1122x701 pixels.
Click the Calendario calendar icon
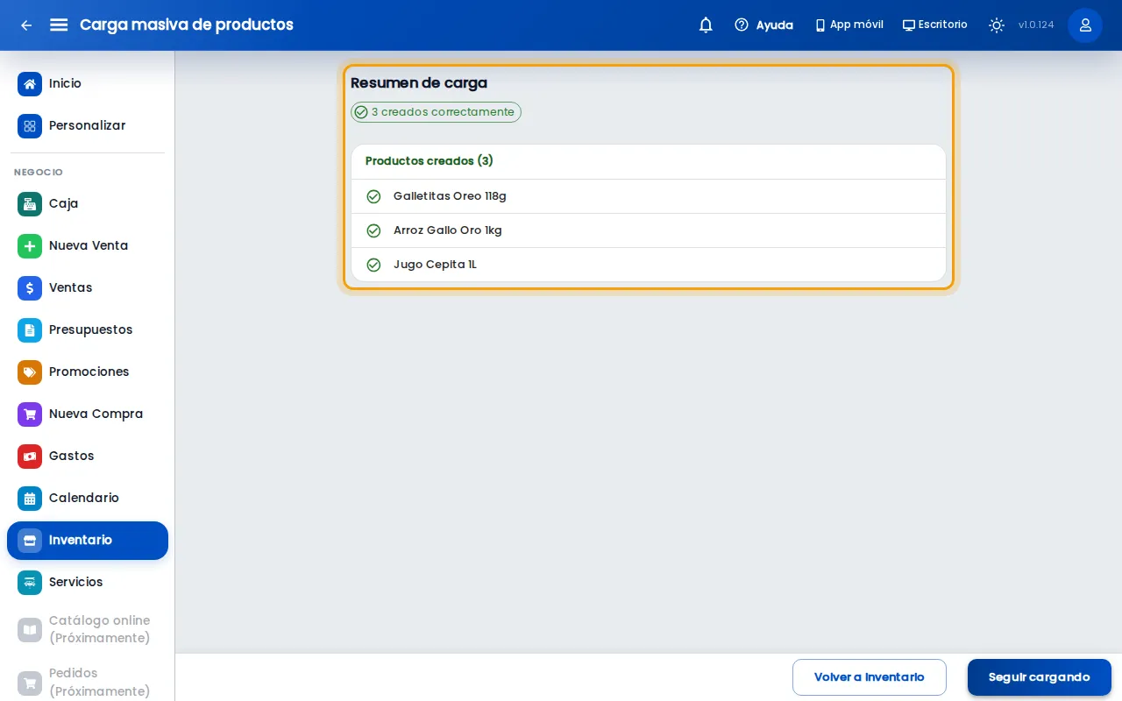[30, 499]
